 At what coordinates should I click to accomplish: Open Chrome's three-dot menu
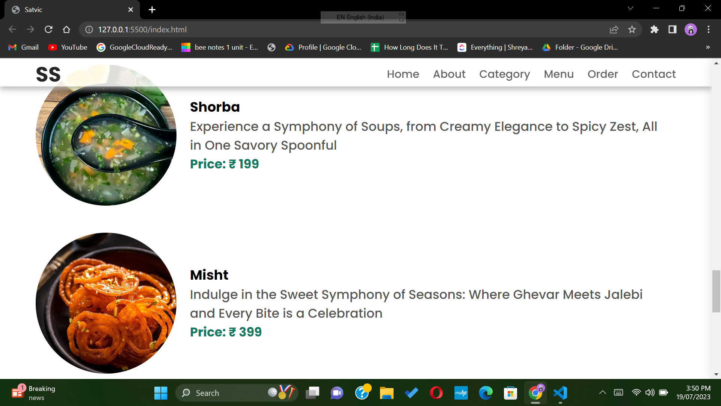point(709,29)
